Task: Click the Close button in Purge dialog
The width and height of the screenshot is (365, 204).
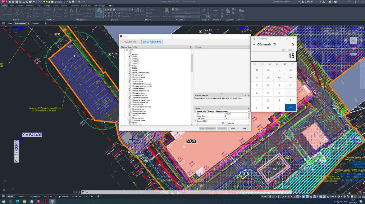Action: [233, 128]
